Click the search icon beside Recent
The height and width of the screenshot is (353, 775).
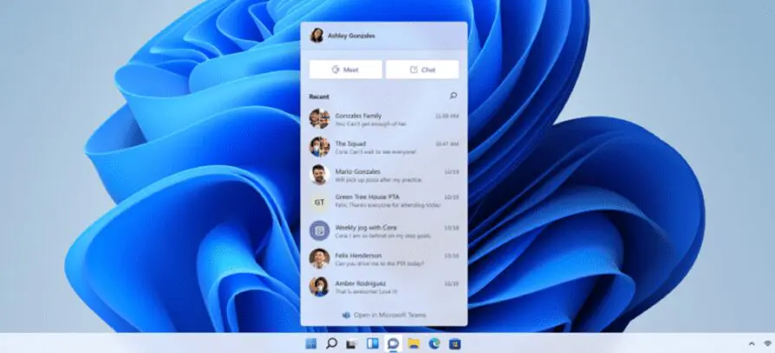(453, 96)
